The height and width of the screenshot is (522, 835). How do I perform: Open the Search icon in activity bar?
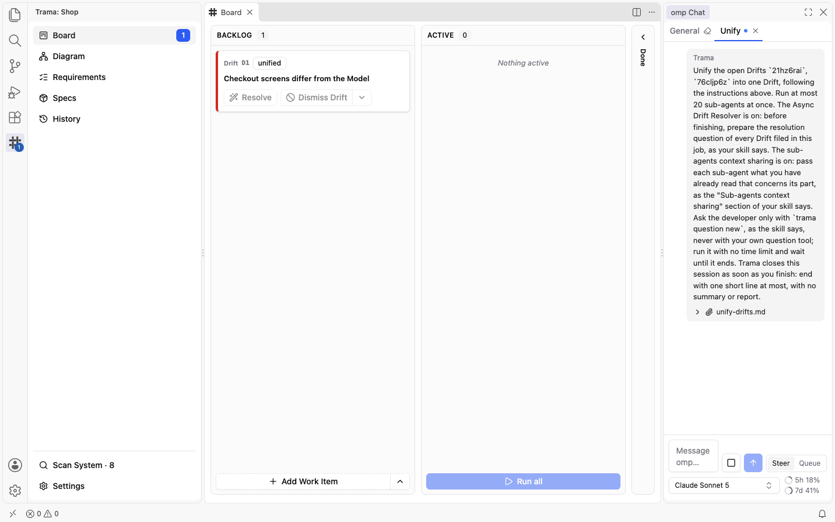click(15, 41)
